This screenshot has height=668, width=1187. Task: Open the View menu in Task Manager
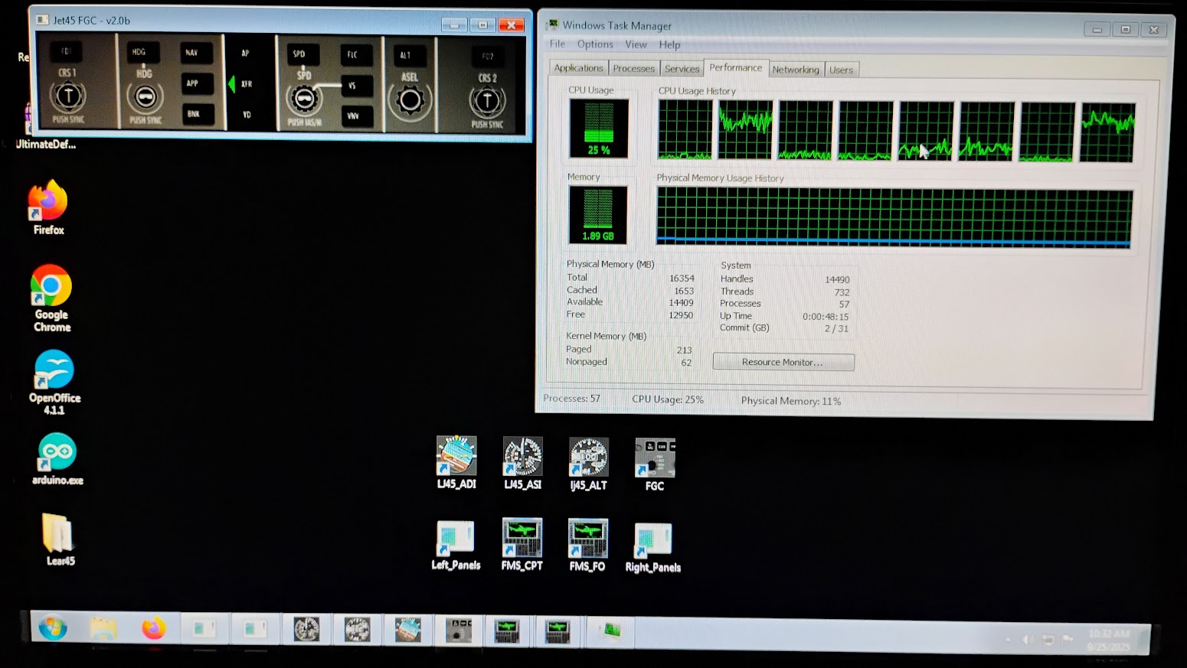tap(636, 44)
